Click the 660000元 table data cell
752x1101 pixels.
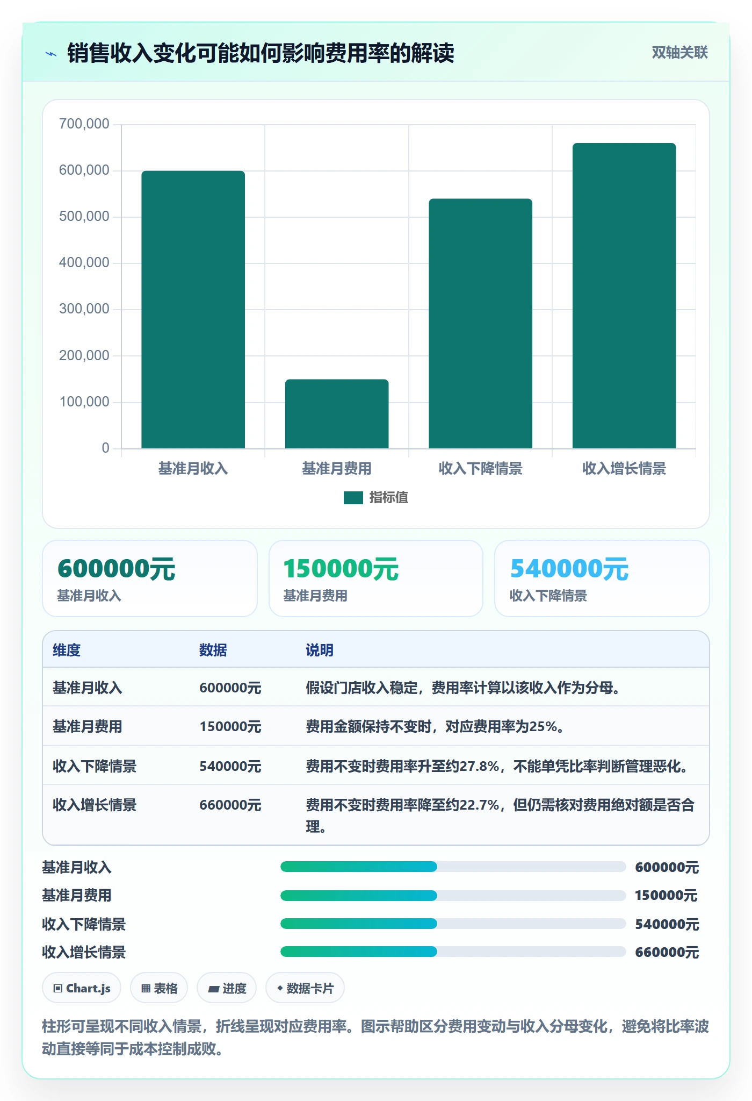pyautogui.click(x=230, y=805)
